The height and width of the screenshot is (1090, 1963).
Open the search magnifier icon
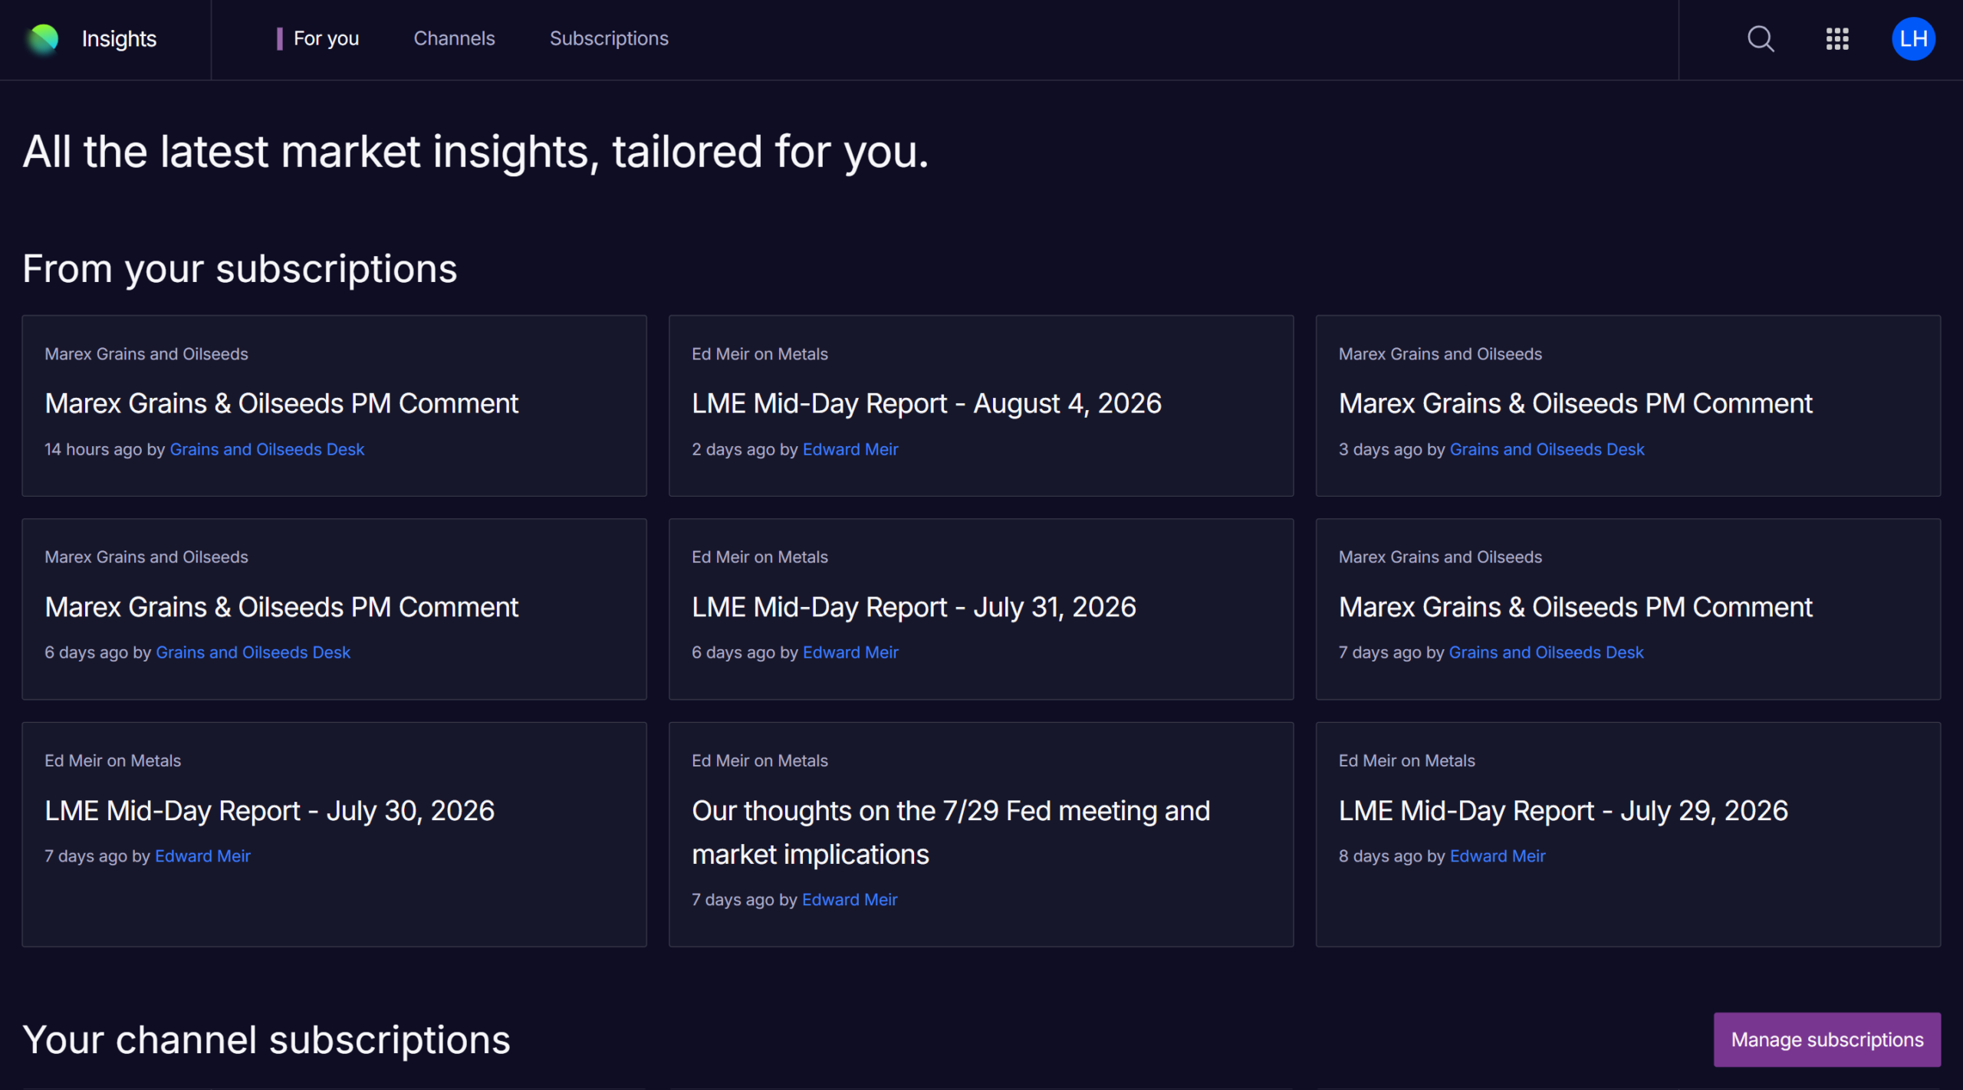[1761, 39]
